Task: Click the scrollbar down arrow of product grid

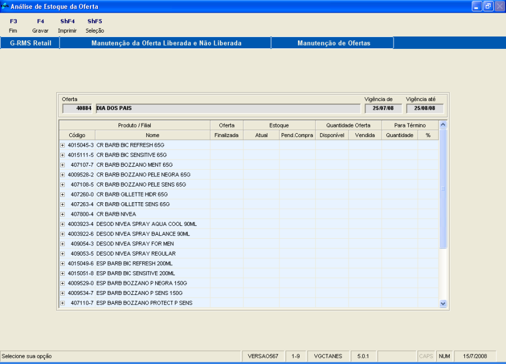Action: 443,303
